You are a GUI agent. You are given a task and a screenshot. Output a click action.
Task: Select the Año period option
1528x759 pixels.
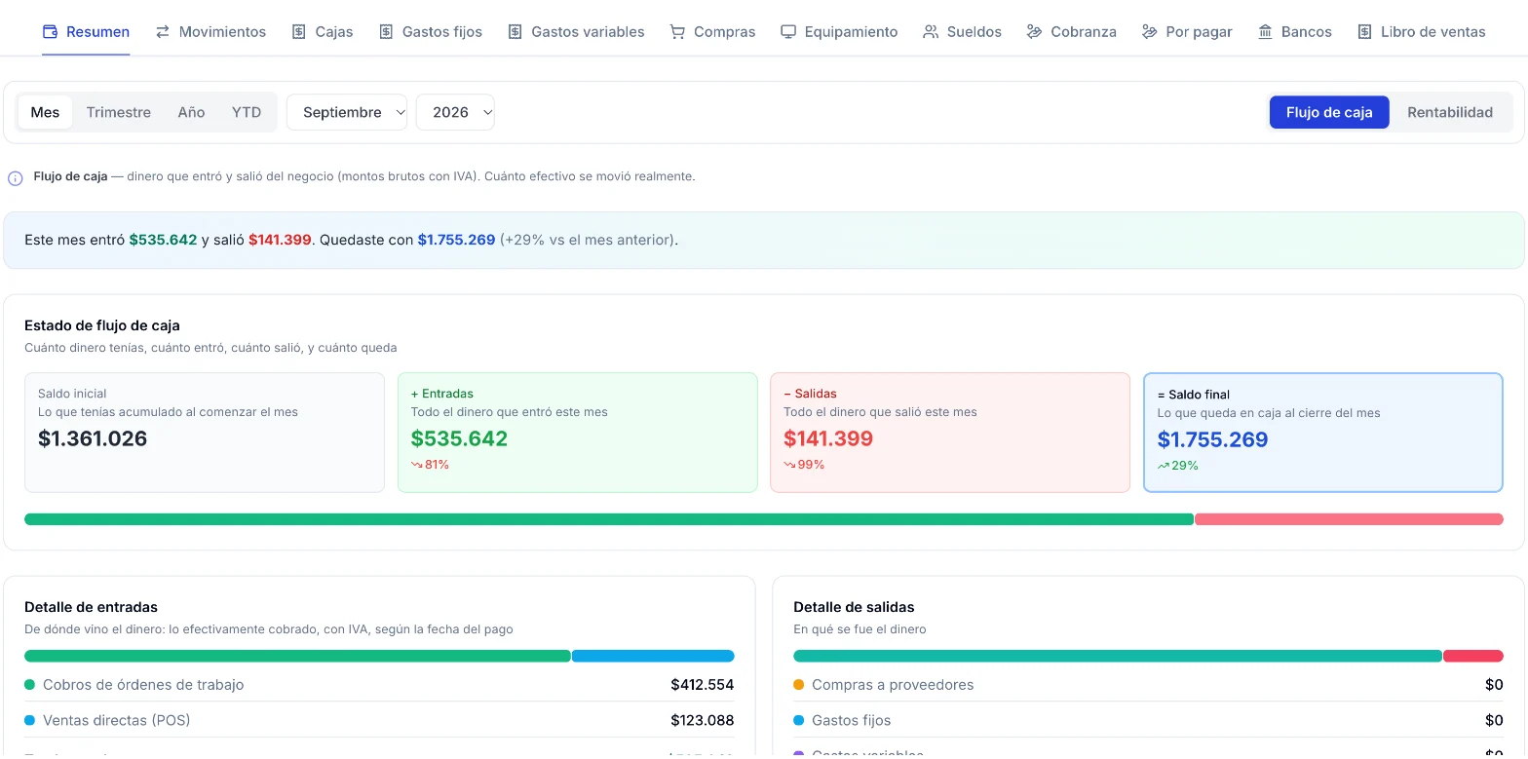(x=191, y=112)
